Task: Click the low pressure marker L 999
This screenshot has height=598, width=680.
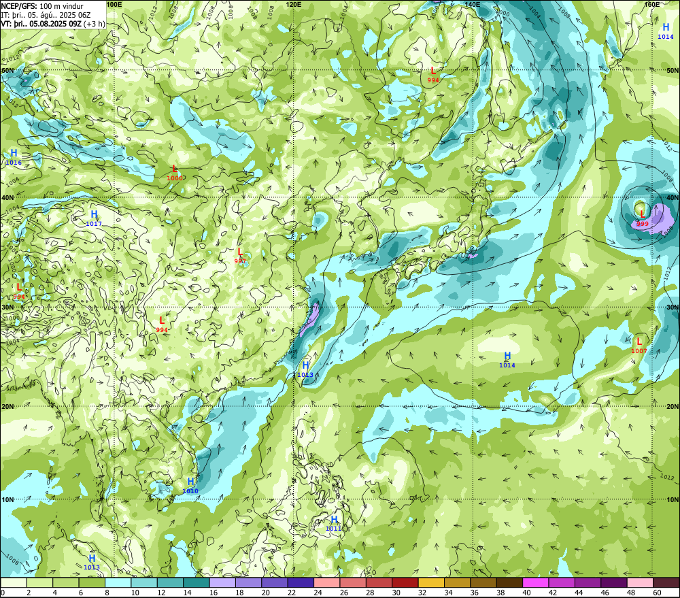Action: tap(643, 218)
